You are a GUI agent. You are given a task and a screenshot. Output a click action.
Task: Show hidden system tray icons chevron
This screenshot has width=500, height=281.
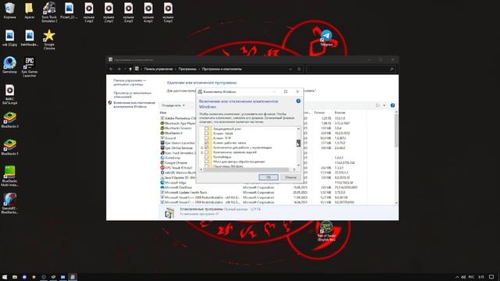click(457, 277)
